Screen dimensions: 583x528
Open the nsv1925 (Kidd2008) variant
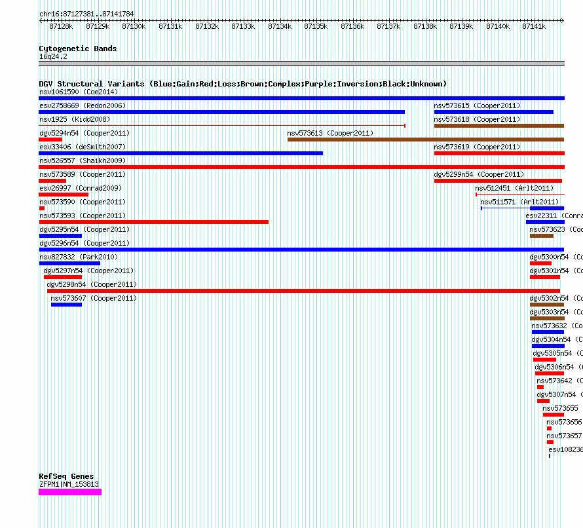222,126
